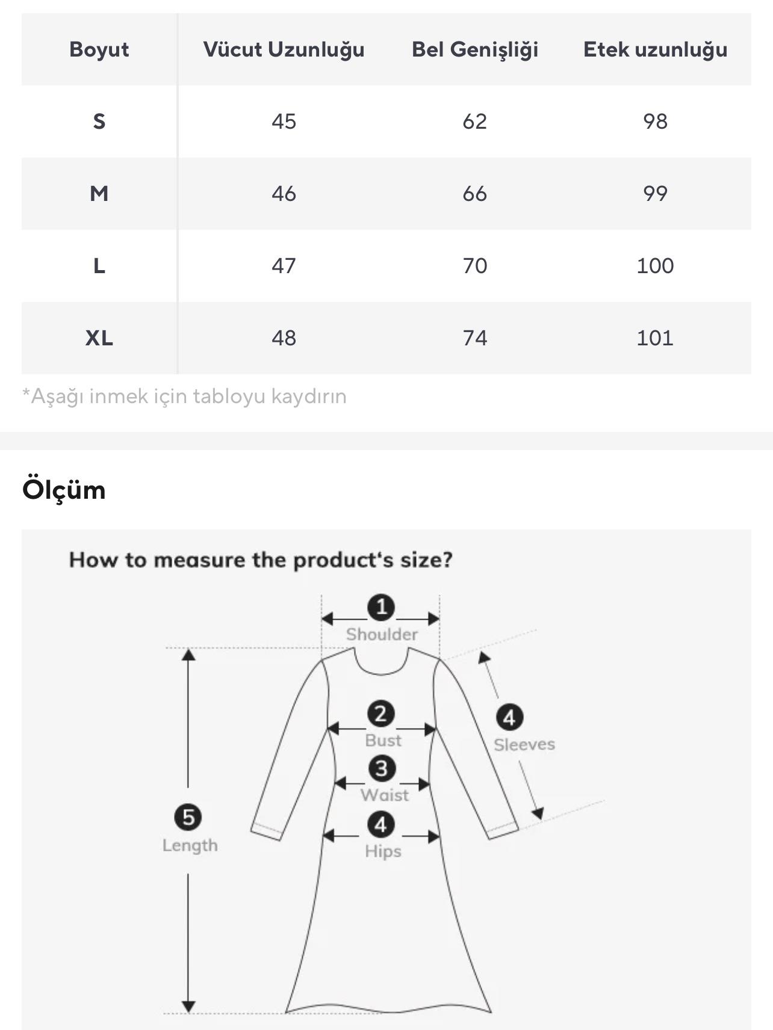Click the Etek uzunluğu column header

click(x=655, y=49)
